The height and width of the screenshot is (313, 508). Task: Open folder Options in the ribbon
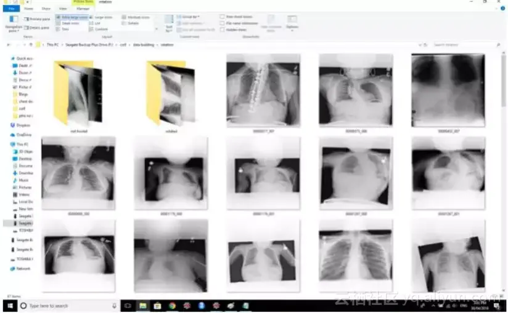pos(292,23)
